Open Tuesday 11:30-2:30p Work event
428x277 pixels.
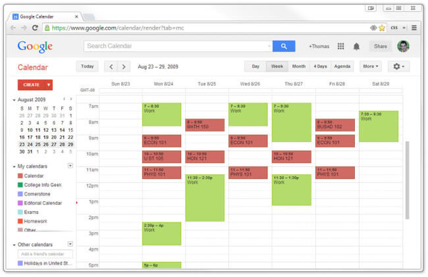coord(205,198)
